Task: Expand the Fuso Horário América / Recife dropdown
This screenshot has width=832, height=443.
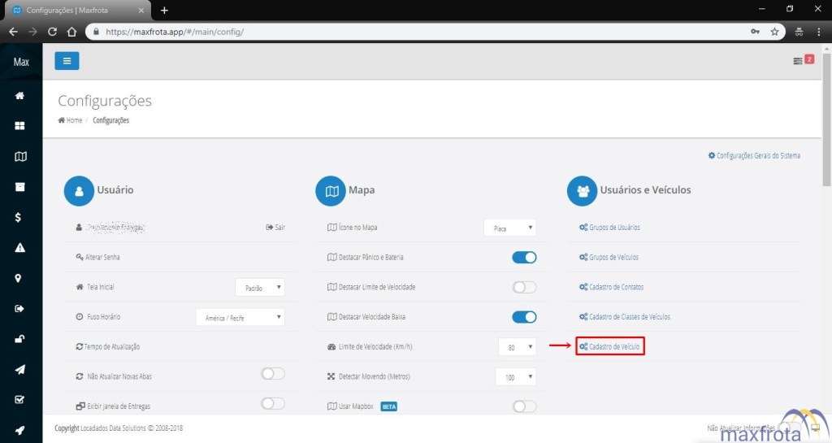Action: coord(240,317)
